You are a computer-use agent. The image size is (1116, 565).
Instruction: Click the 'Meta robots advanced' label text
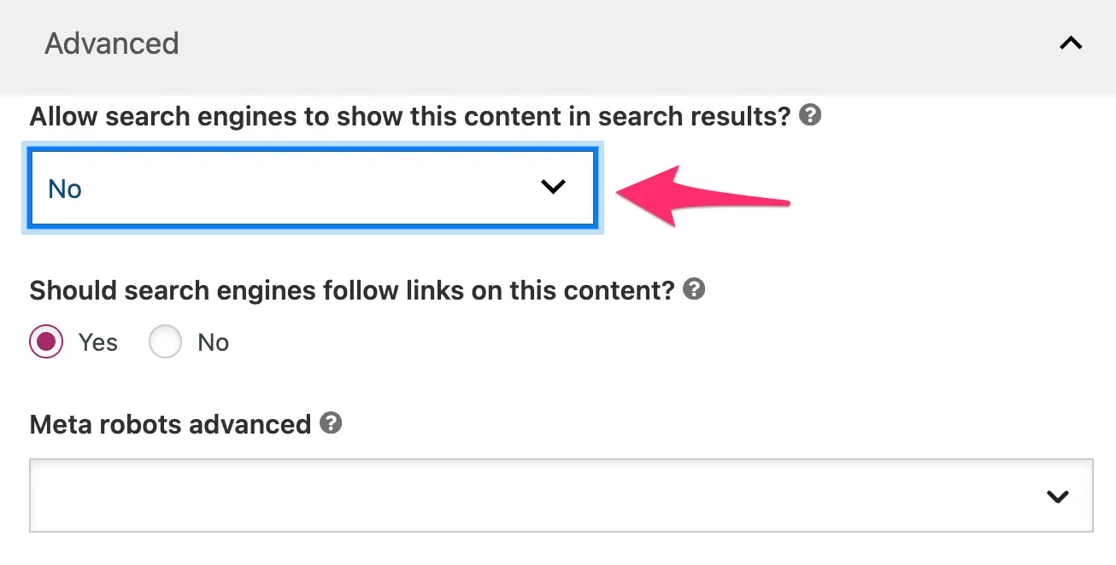[170, 424]
